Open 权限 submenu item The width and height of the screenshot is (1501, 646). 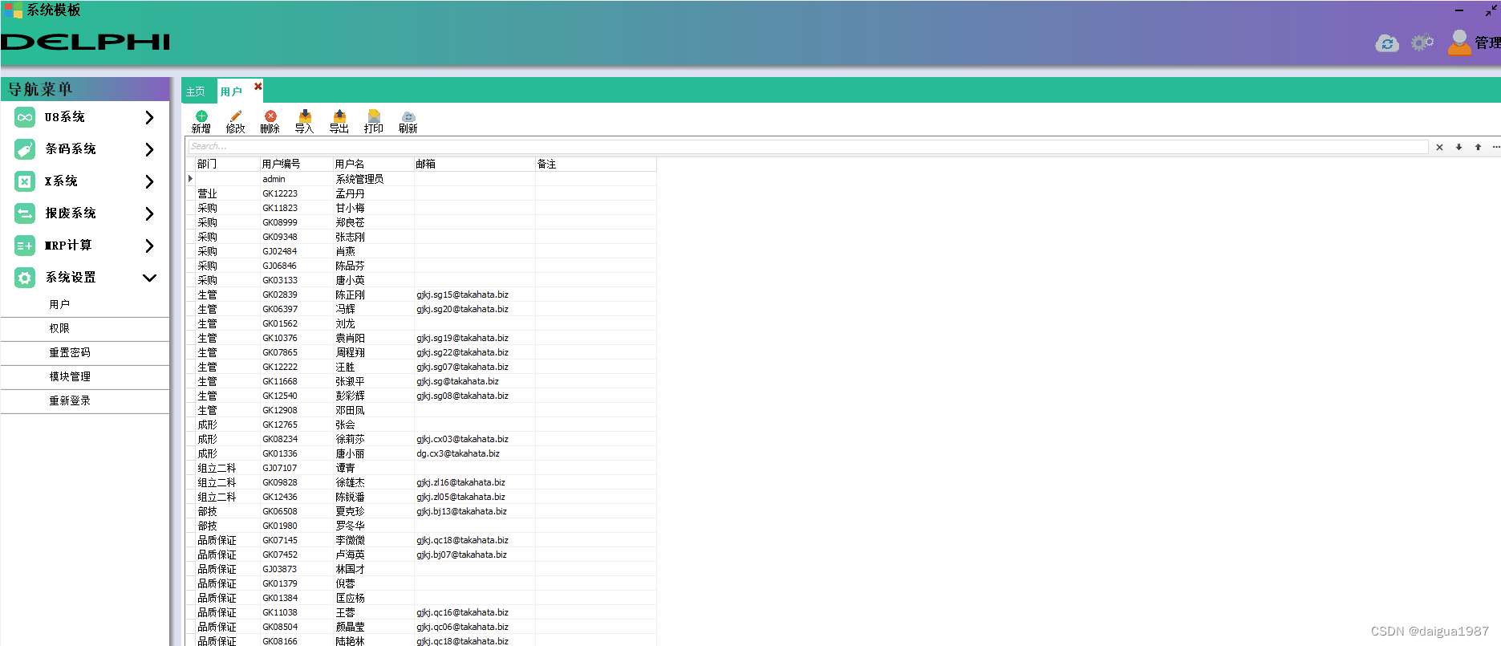tap(85, 329)
